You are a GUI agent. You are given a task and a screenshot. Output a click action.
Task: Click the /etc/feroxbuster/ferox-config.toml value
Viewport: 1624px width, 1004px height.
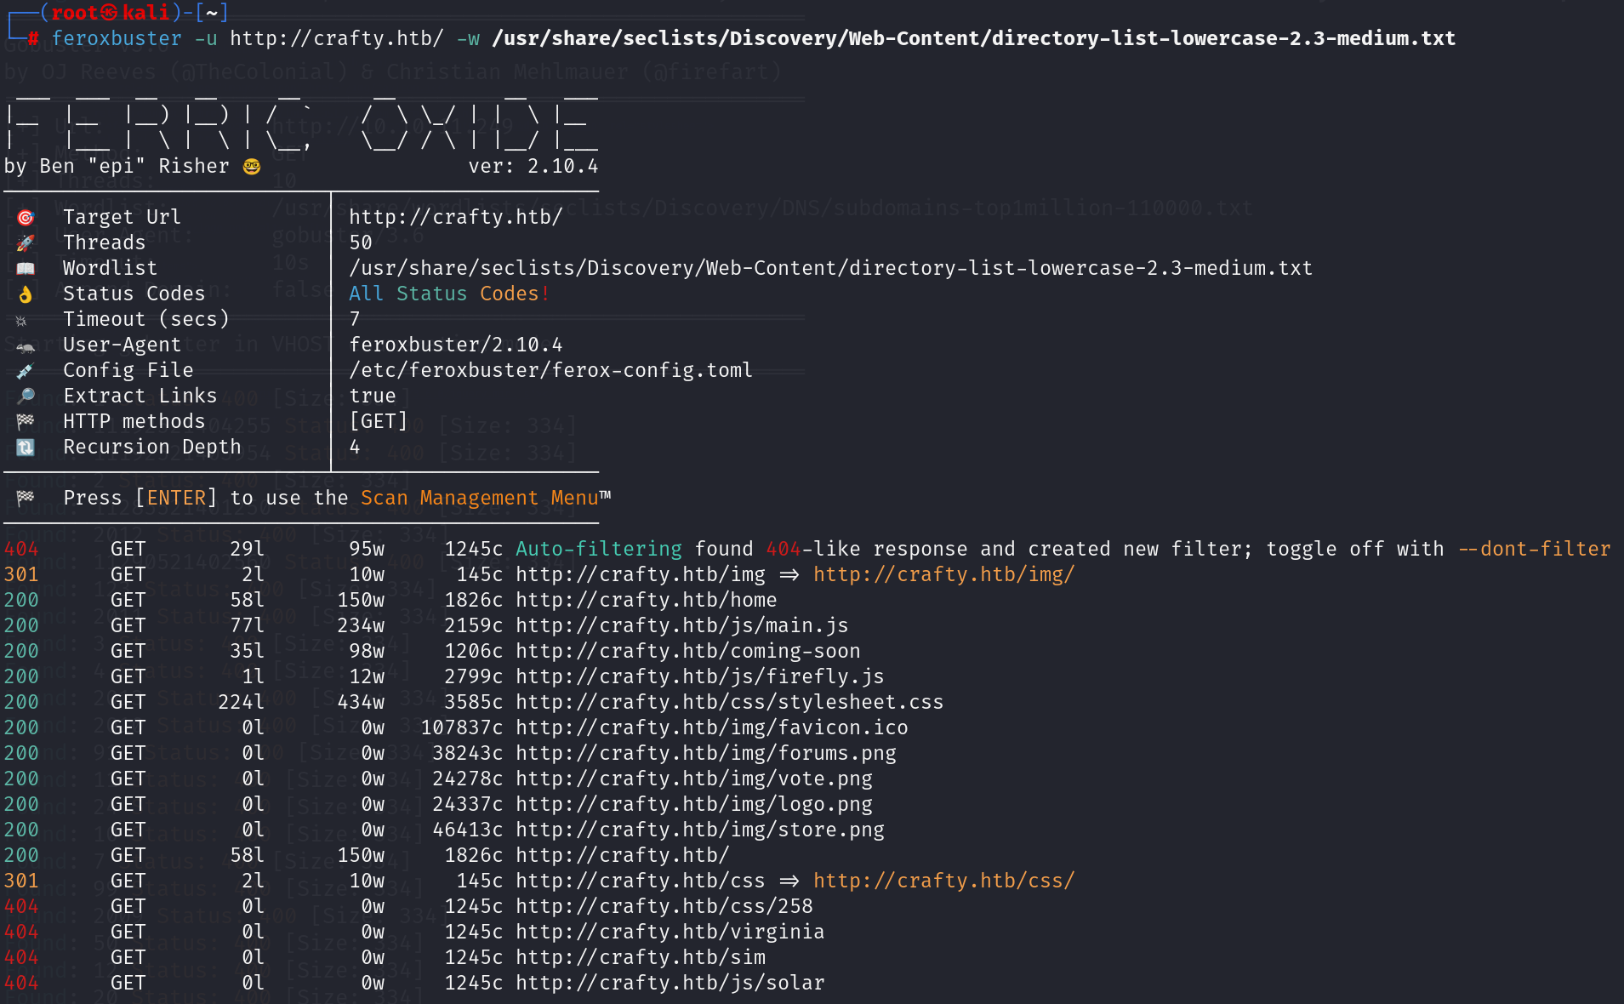point(551,370)
